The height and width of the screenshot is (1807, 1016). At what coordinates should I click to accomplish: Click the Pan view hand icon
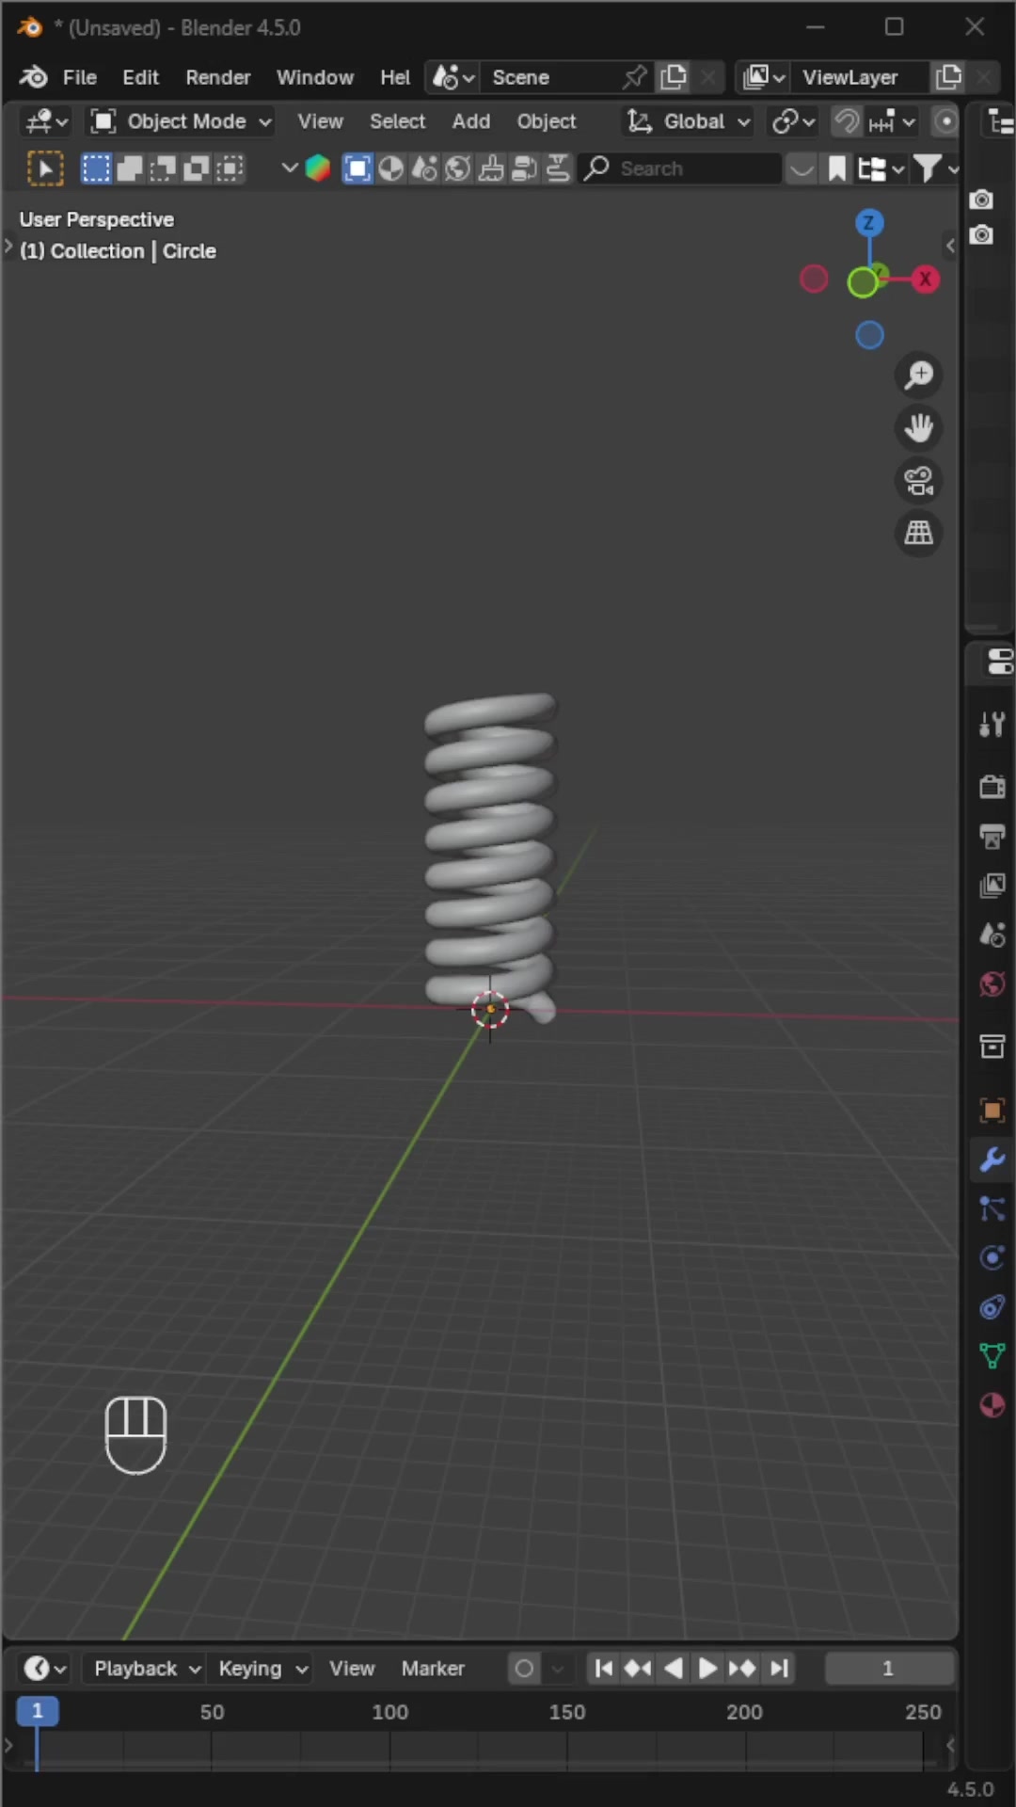coord(918,428)
